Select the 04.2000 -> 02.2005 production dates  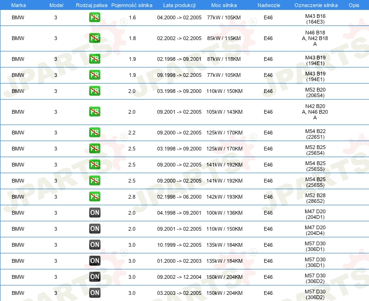179,17
